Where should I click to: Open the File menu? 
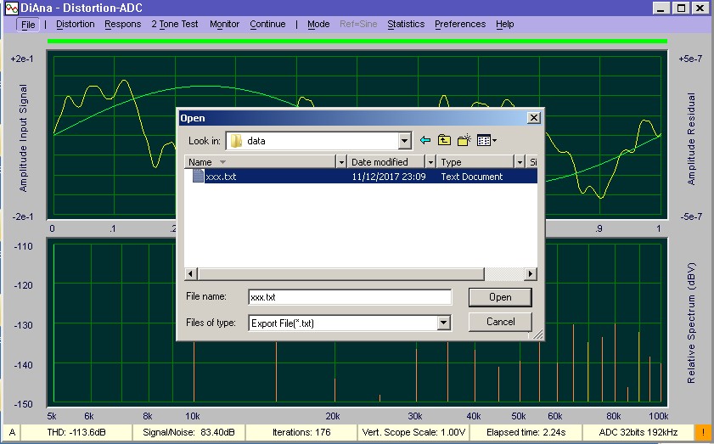tap(28, 24)
